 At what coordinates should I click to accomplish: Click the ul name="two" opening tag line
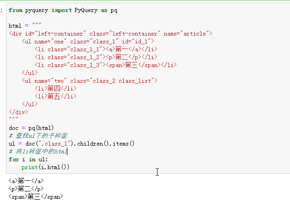[89, 80]
